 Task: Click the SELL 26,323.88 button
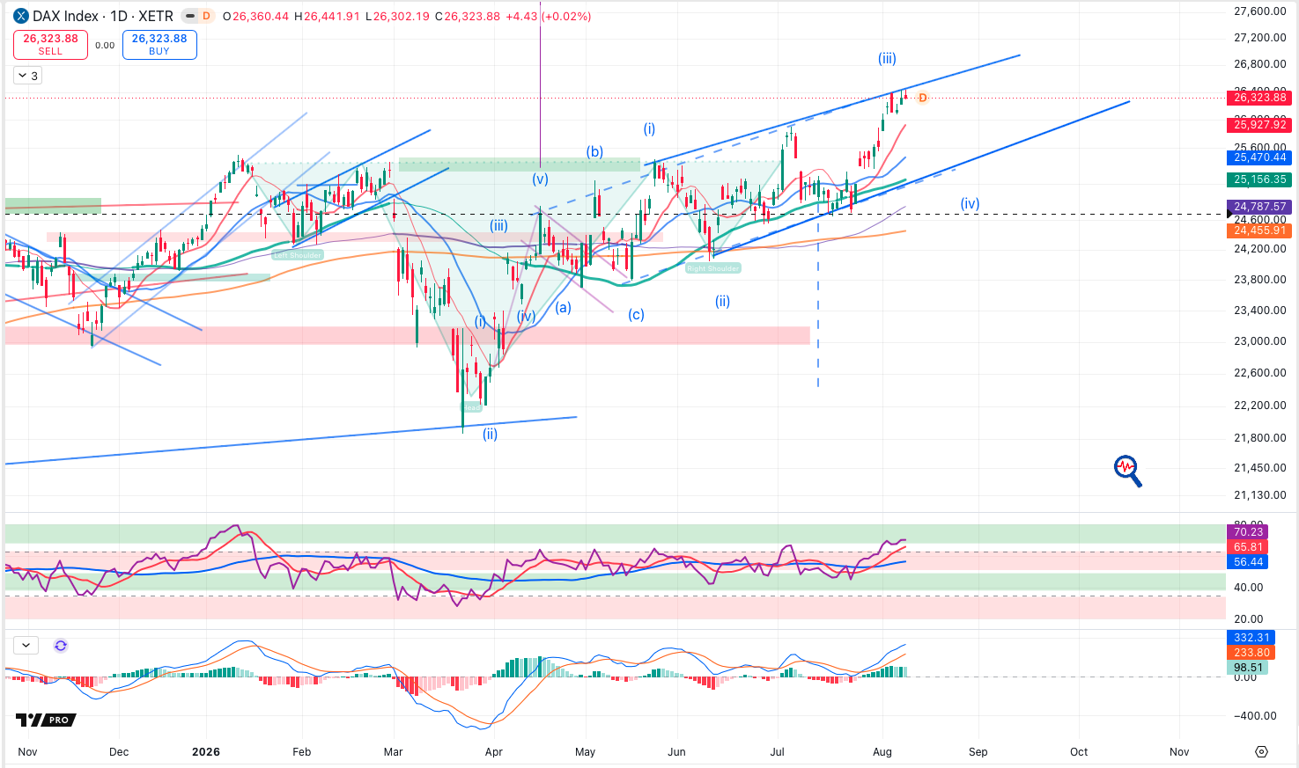point(50,45)
